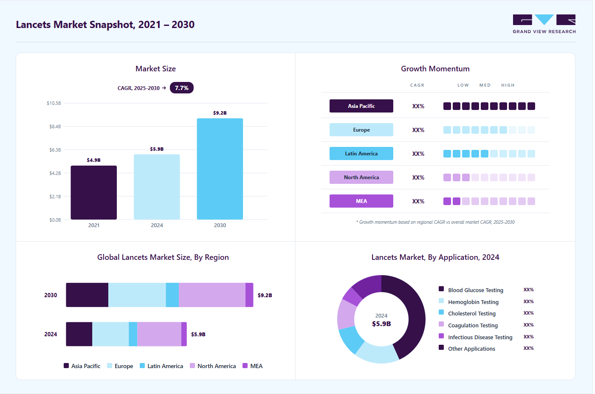Click the Market Size heading
The image size is (595, 394).
[155, 69]
